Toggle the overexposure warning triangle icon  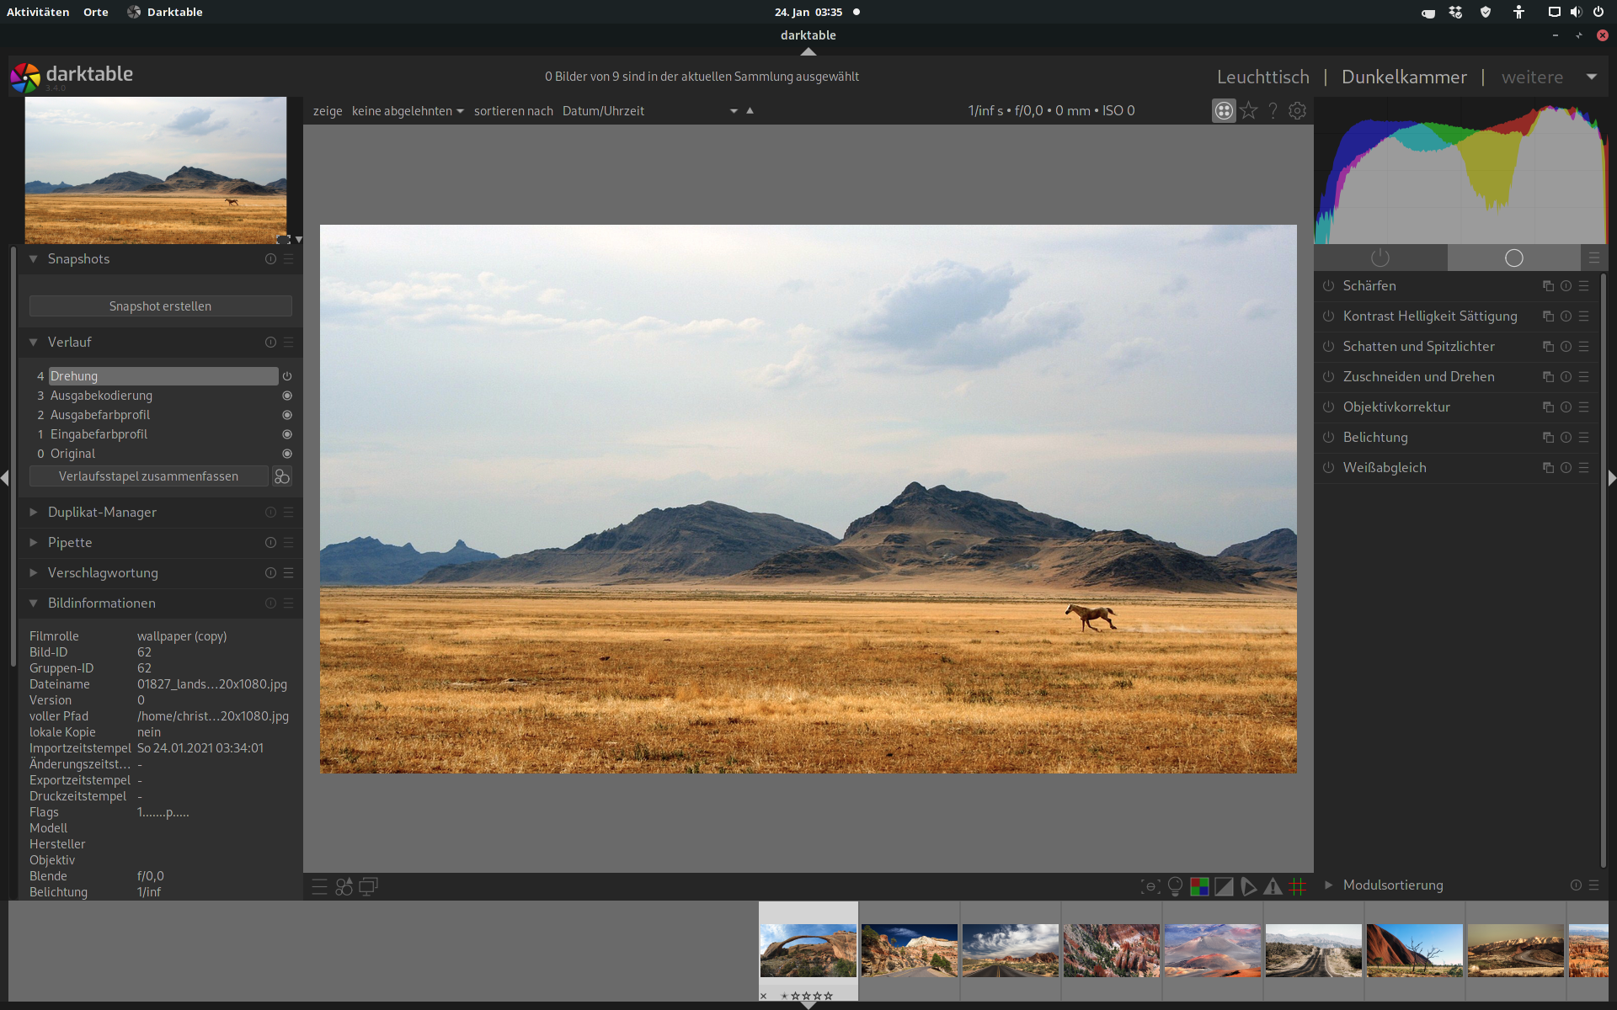1272,886
